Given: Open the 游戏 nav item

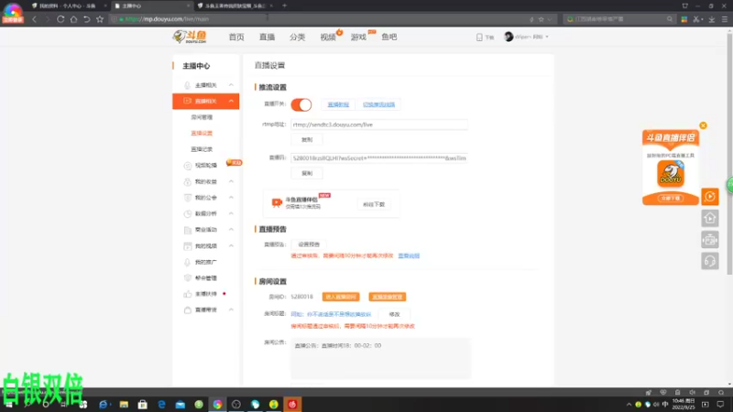Looking at the screenshot, I should 358,37.
